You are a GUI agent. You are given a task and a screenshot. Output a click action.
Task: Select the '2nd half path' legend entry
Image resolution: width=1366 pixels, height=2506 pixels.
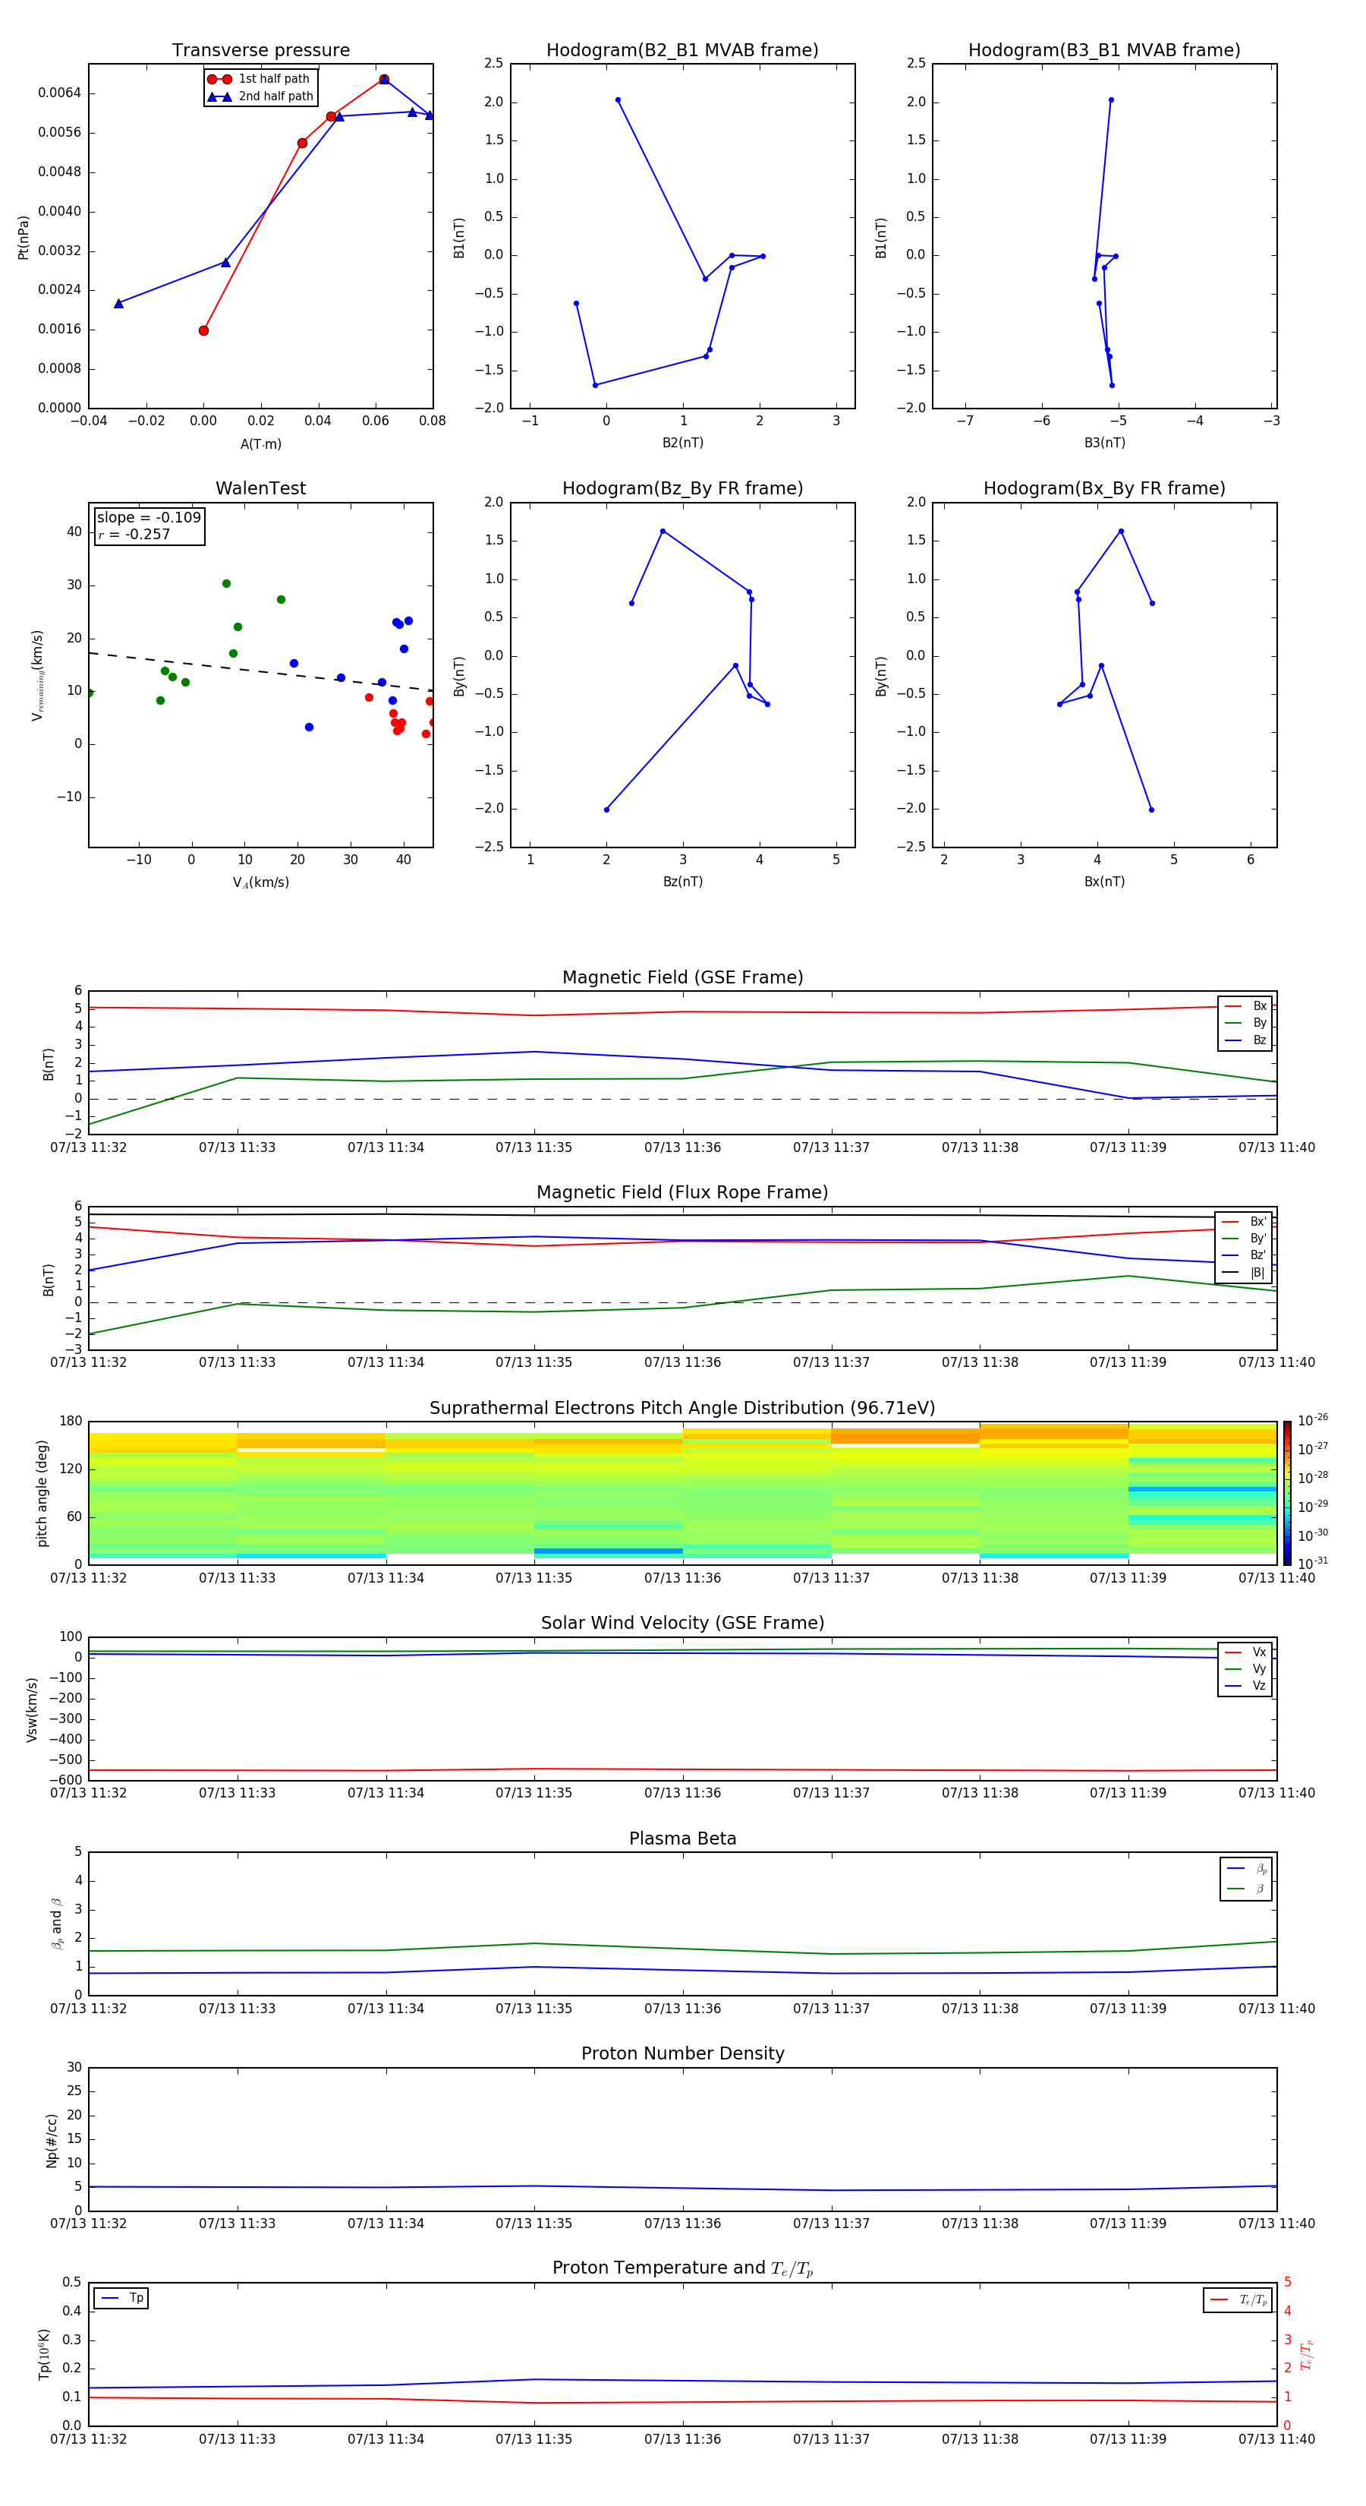[x=260, y=96]
